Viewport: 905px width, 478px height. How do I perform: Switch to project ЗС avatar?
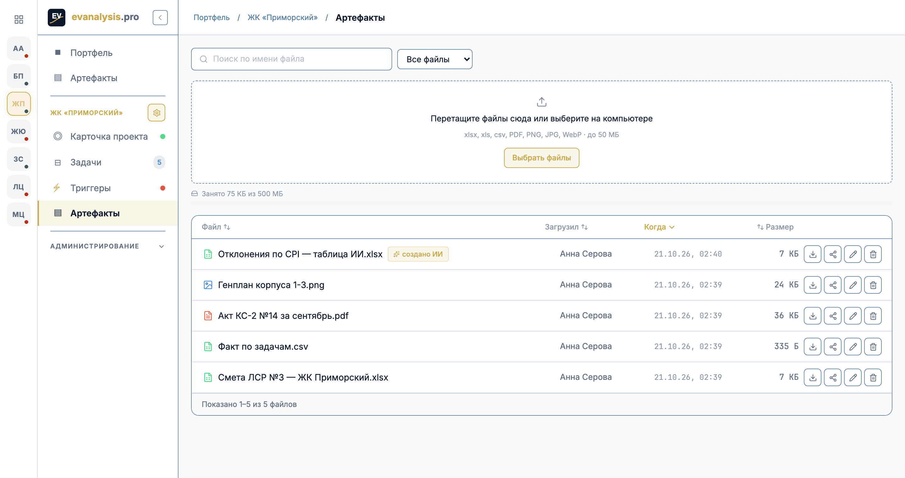[19, 159]
